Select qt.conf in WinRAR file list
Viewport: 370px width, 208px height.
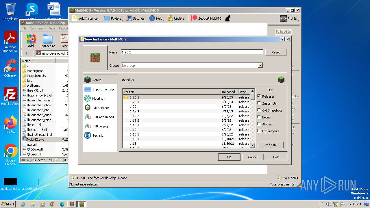tap(32, 144)
